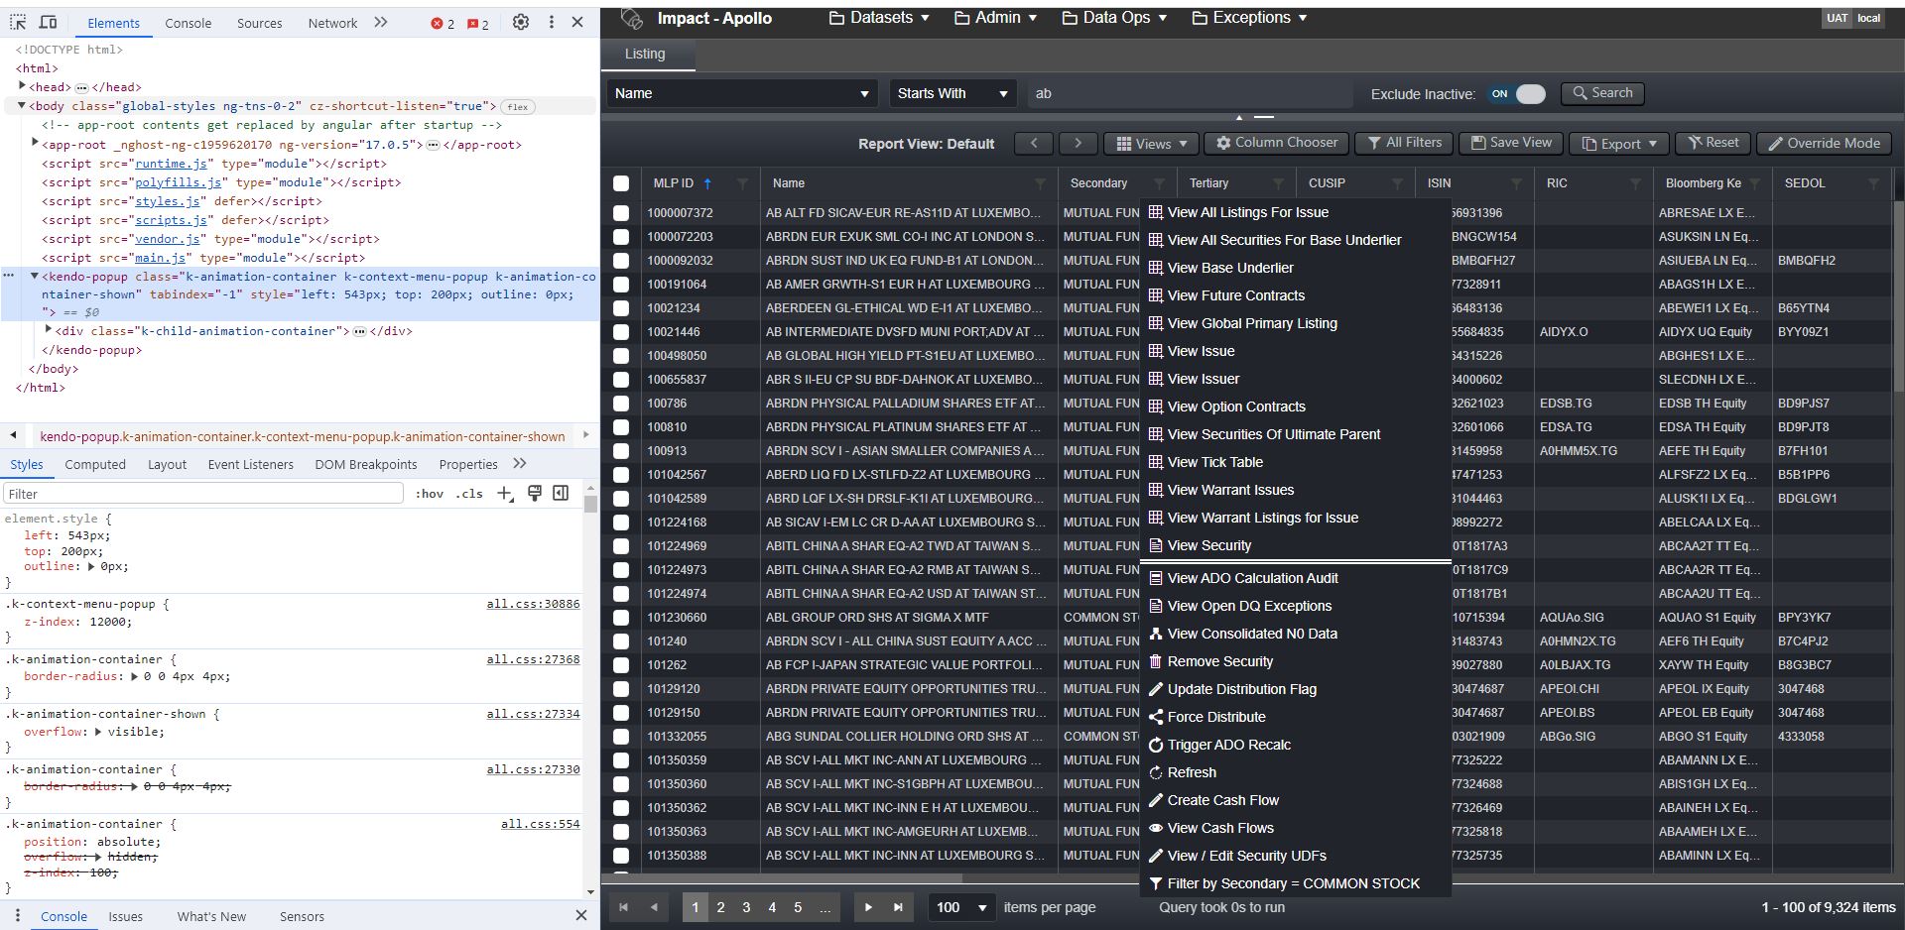Select the checkbox for row 1000007372

[x=621, y=213]
